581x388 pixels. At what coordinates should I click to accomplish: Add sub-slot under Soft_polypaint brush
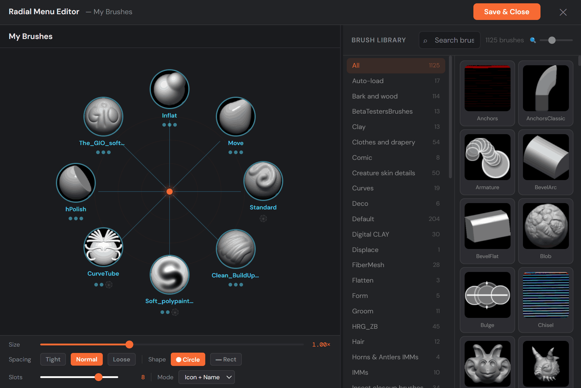point(175,312)
